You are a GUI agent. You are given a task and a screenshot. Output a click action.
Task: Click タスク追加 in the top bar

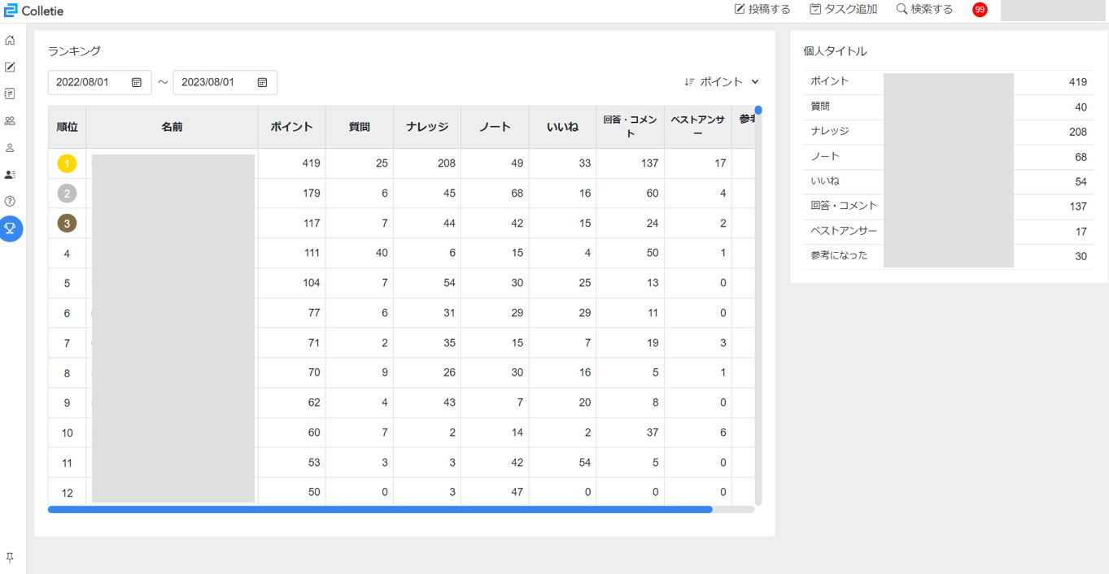pos(843,10)
